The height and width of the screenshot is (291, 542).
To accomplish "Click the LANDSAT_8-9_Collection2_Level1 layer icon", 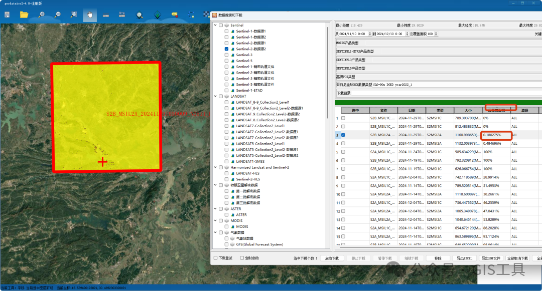I will [x=233, y=102].
